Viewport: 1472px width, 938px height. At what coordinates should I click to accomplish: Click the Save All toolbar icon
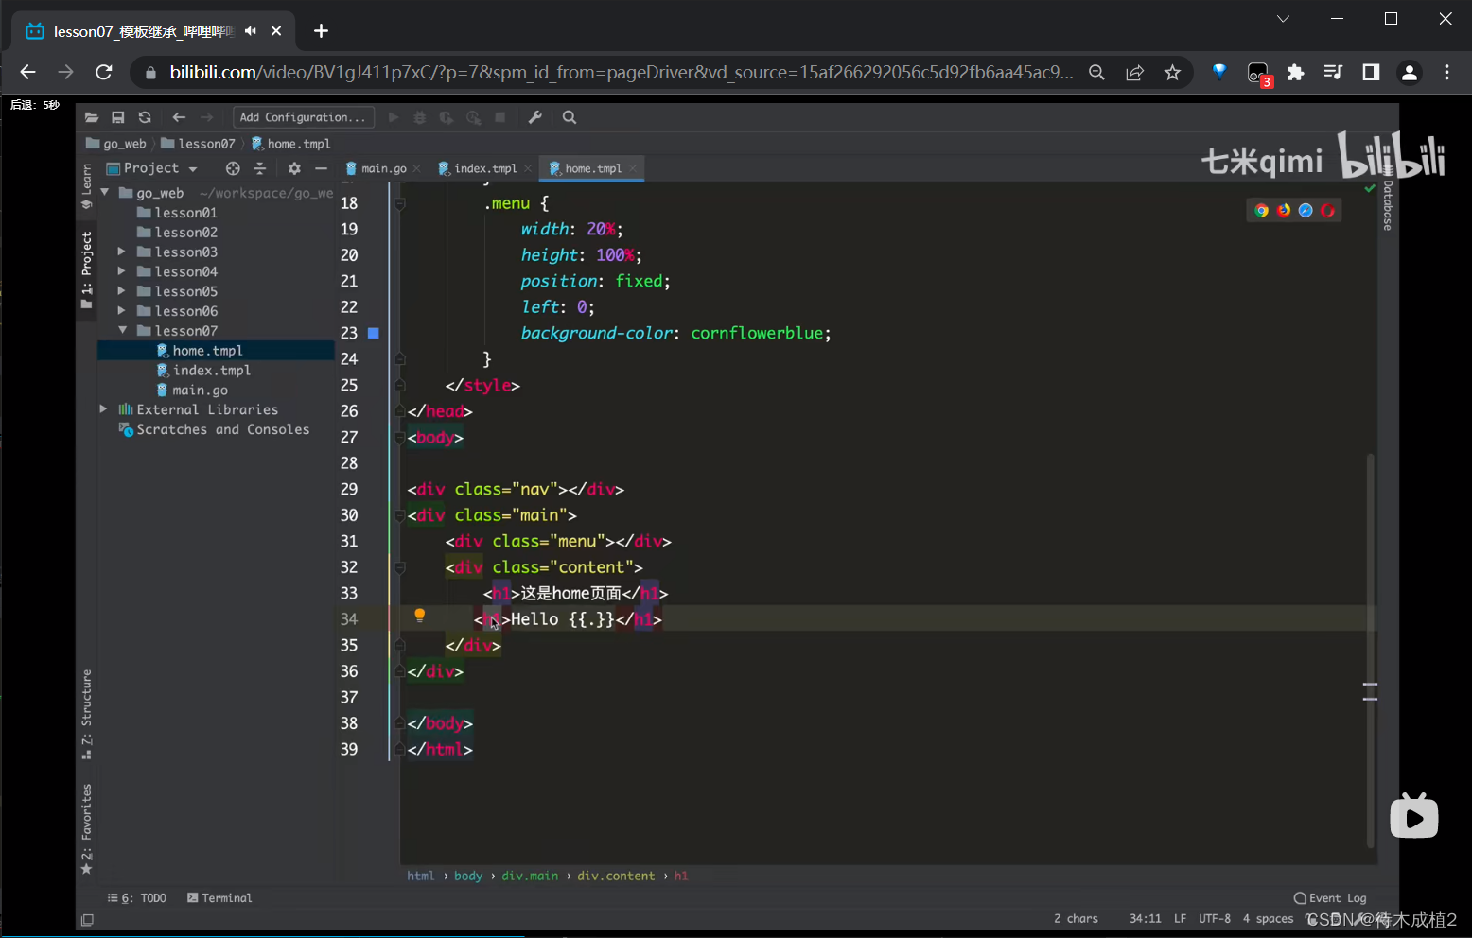pyautogui.click(x=118, y=117)
